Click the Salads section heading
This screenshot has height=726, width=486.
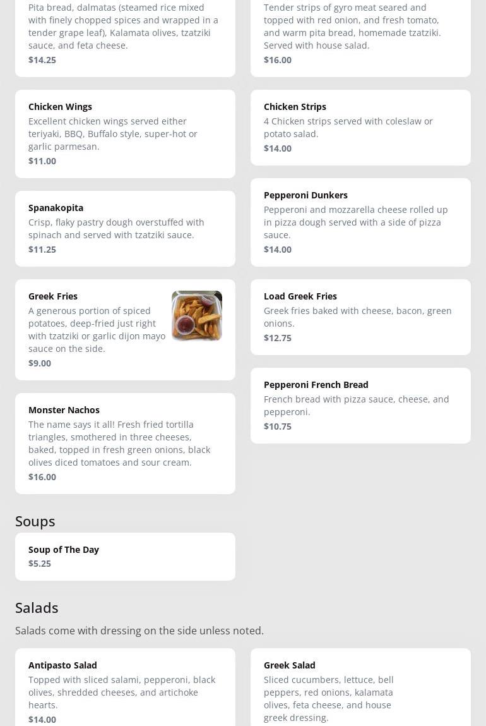pos(37,608)
